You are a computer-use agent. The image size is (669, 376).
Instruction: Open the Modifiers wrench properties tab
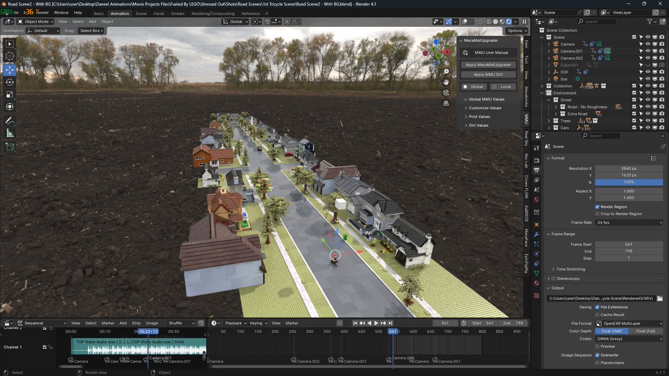[x=536, y=235]
